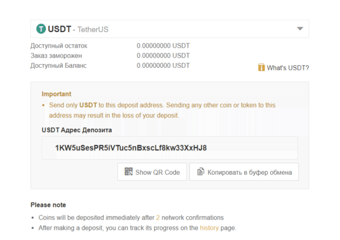Expand the coin selector dropdown arrow
Image resolution: width=340 pixels, height=240 pixels.
tap(300, 29)
